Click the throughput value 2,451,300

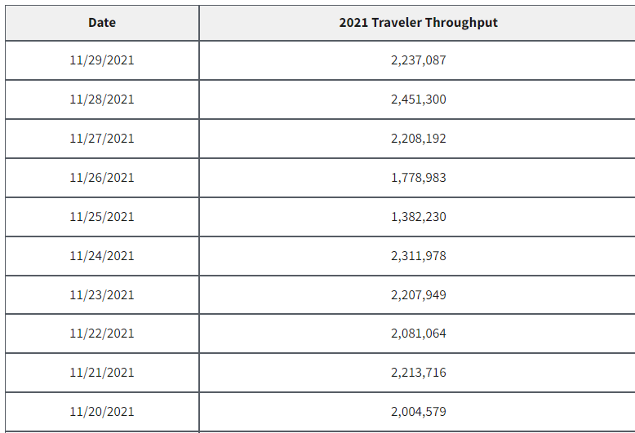pos(419,99)
